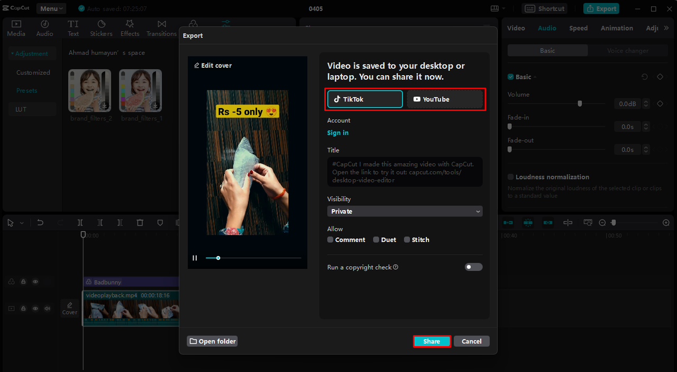Click the copyright check help icon
The width and height of the screenshot is (677, 372).
[396, 267]
